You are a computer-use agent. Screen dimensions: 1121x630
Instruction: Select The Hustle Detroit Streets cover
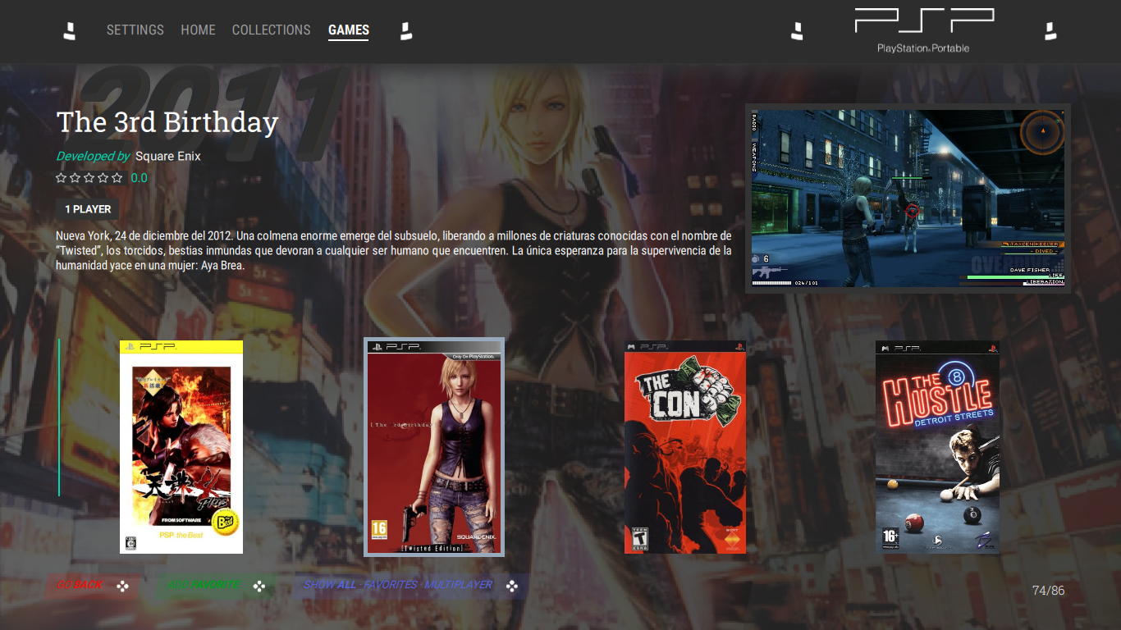click(x=937, y=447)
